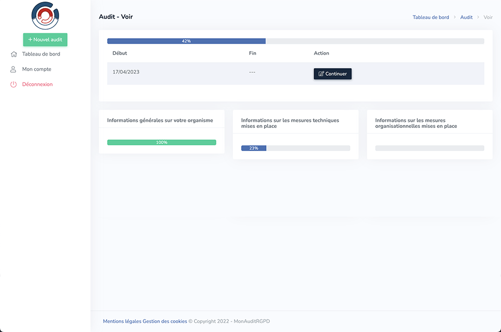Viewport: 501px width, 332px height.
Task: Click the 100% green progress bar
Action: (161, 142)
